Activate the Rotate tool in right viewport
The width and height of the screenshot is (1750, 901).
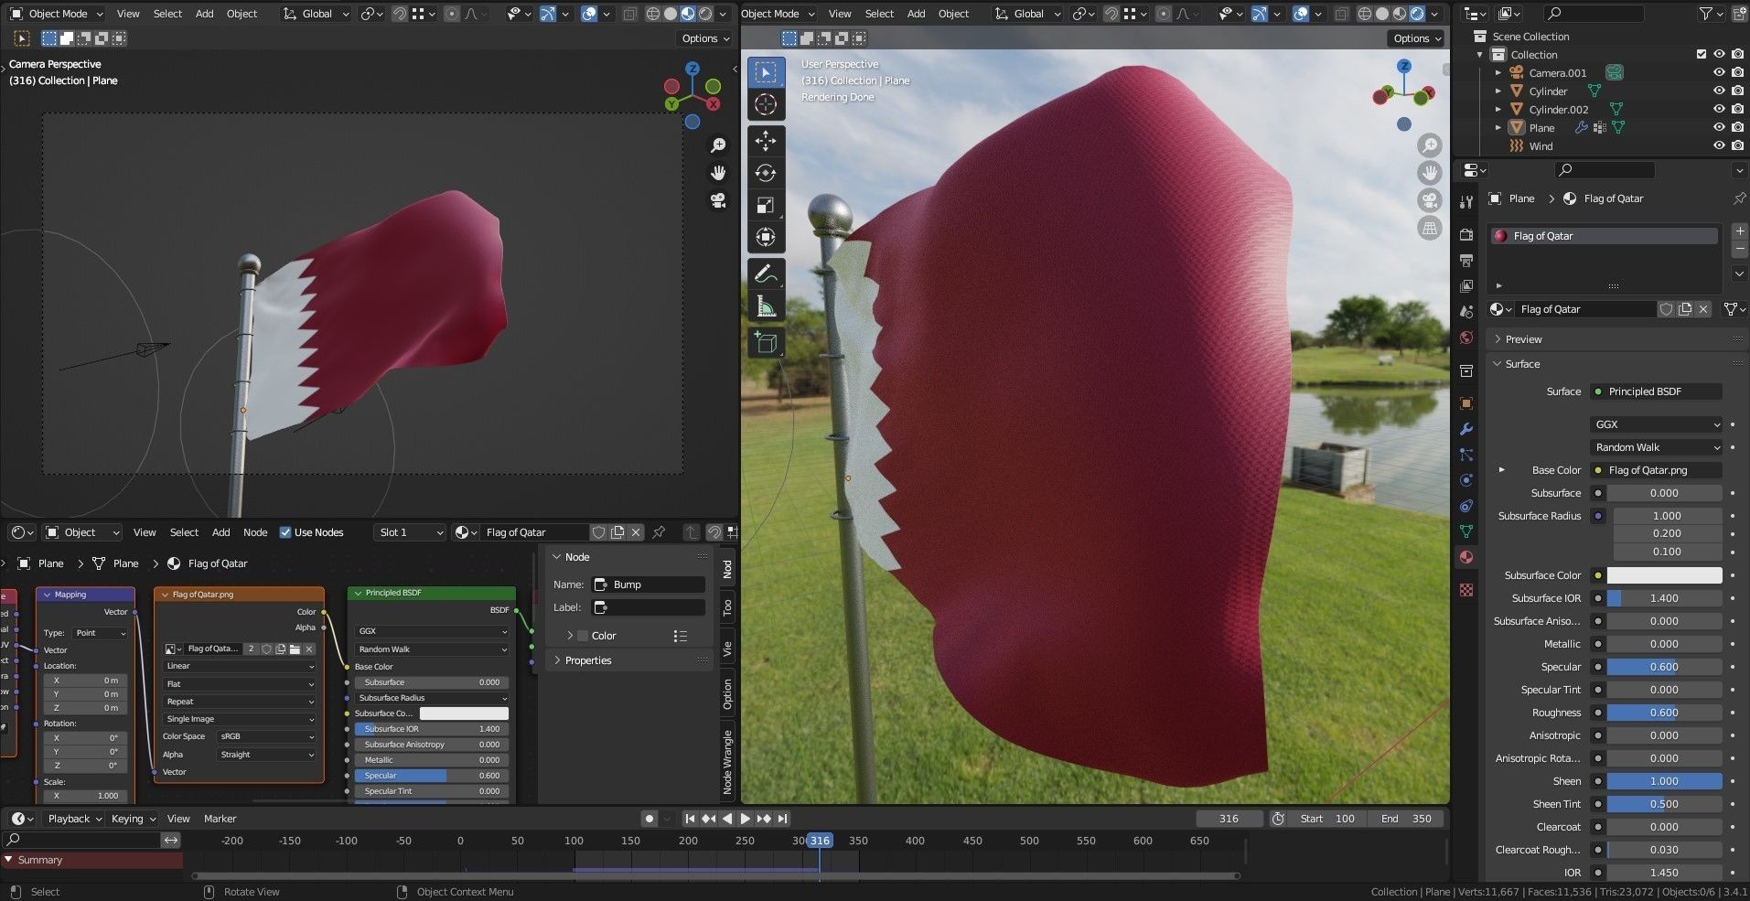coord(766,173)
